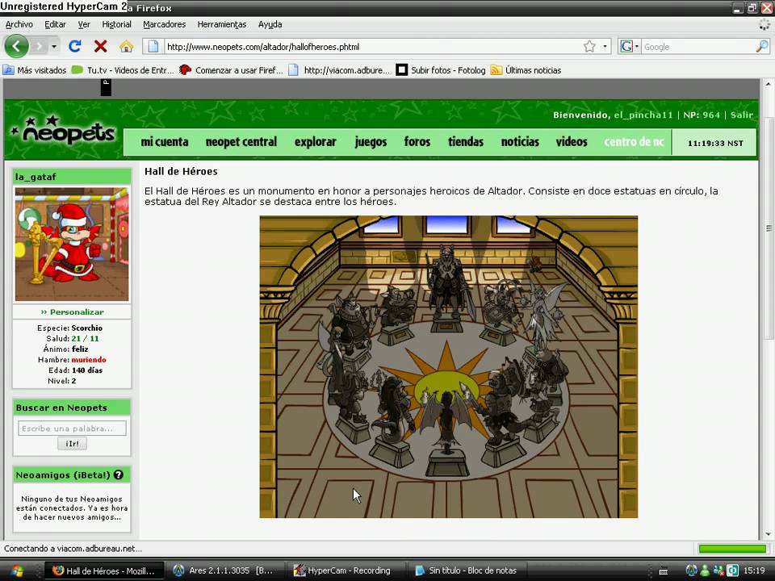Click the vertical page scrollbar
The width and height of the screenshot is (775, 581).
768,228
